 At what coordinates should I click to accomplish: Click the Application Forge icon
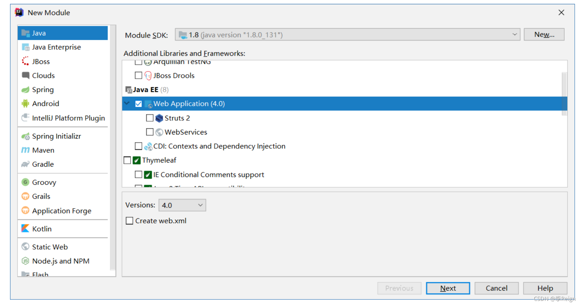26,211
